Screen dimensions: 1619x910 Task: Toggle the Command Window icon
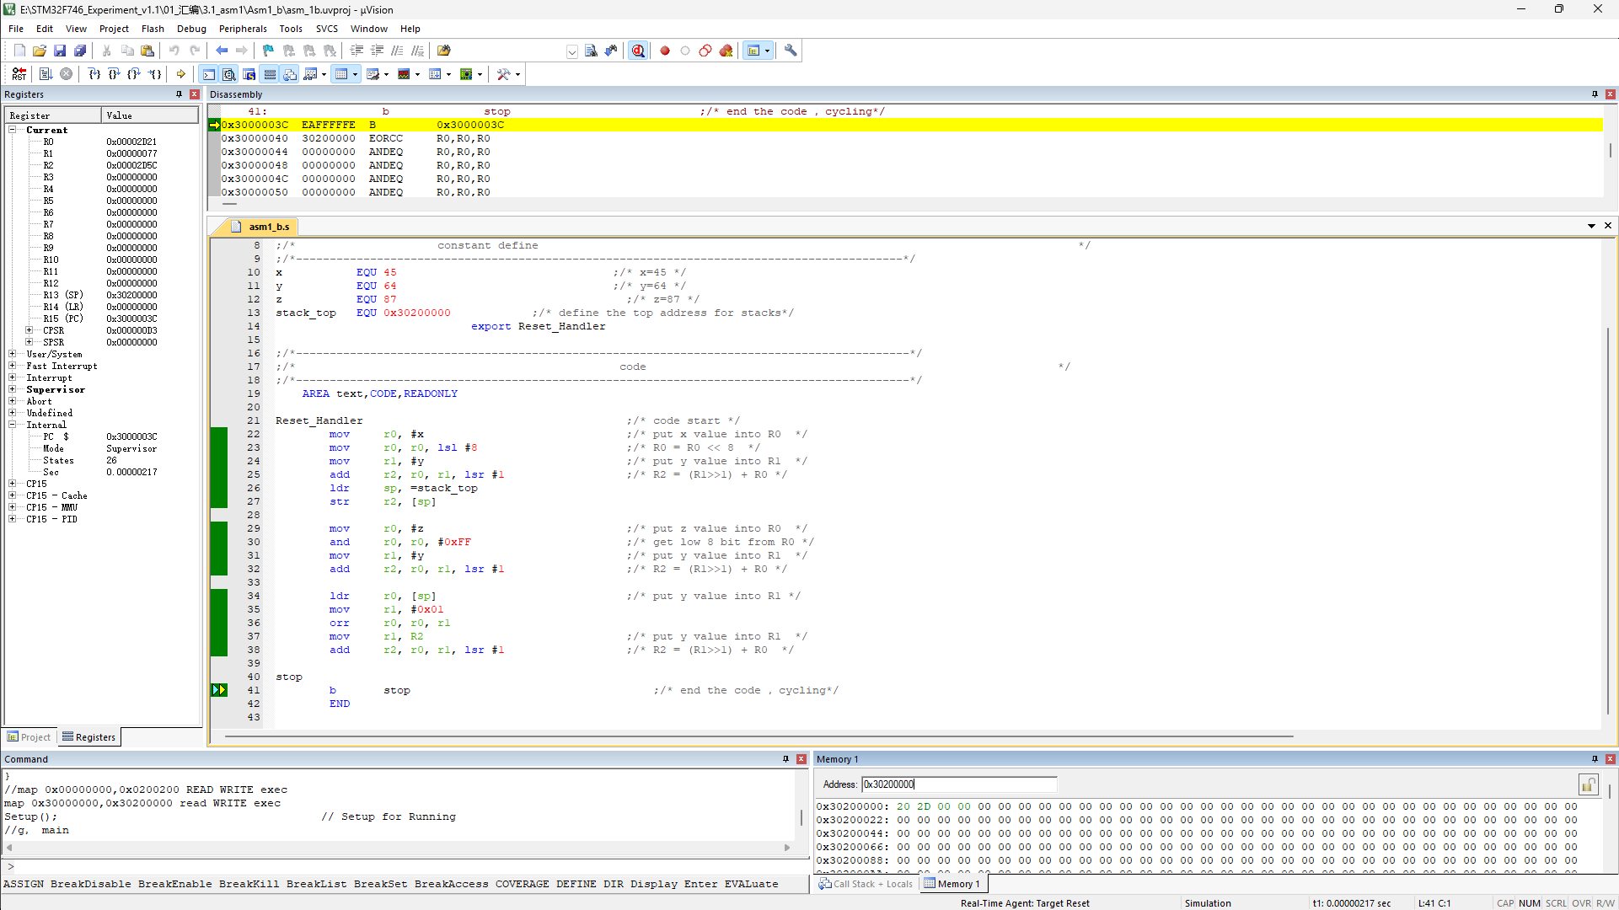click(x=208, y=74)
